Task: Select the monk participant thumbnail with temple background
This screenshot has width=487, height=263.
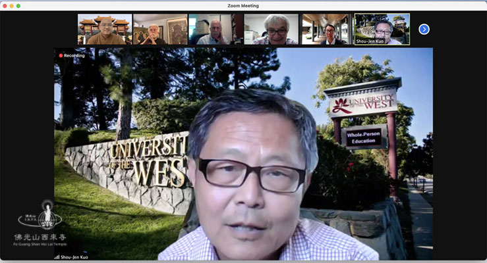Action: (x=105, y=30)
